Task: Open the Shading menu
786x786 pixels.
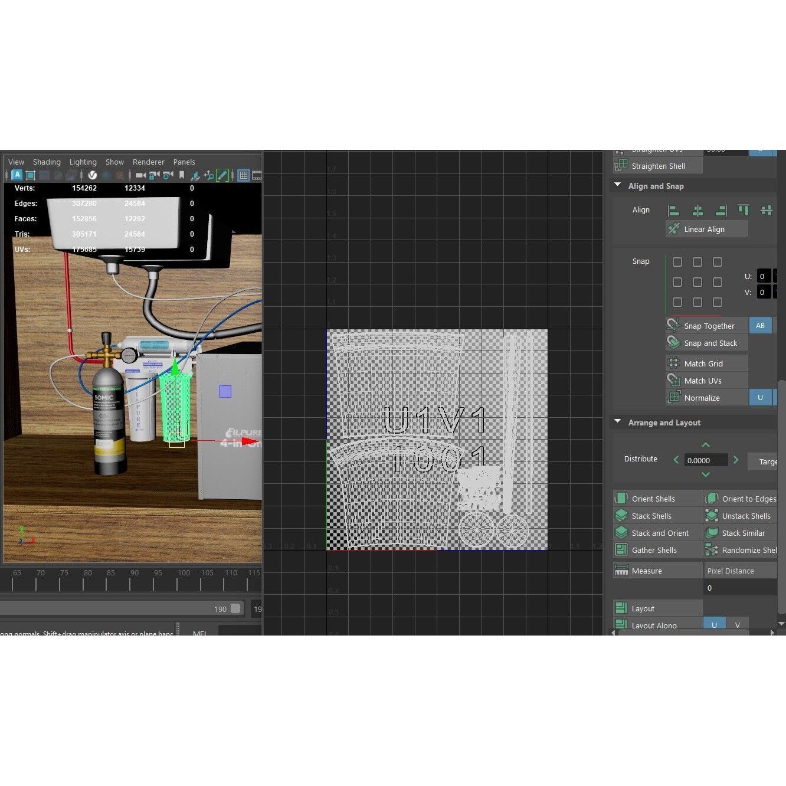Action: click(47, 162)
